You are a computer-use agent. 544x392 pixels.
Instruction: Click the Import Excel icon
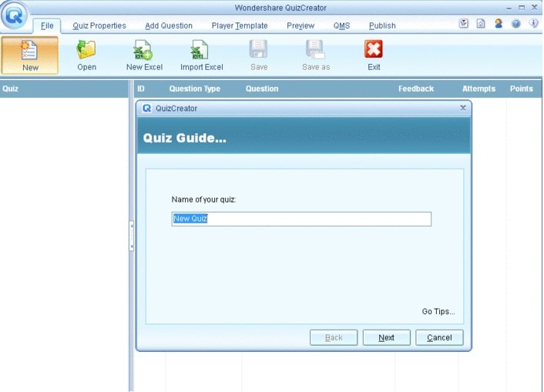click(200, 49)
